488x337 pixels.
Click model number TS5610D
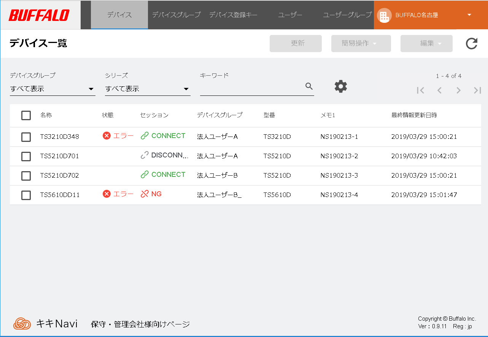277,195
